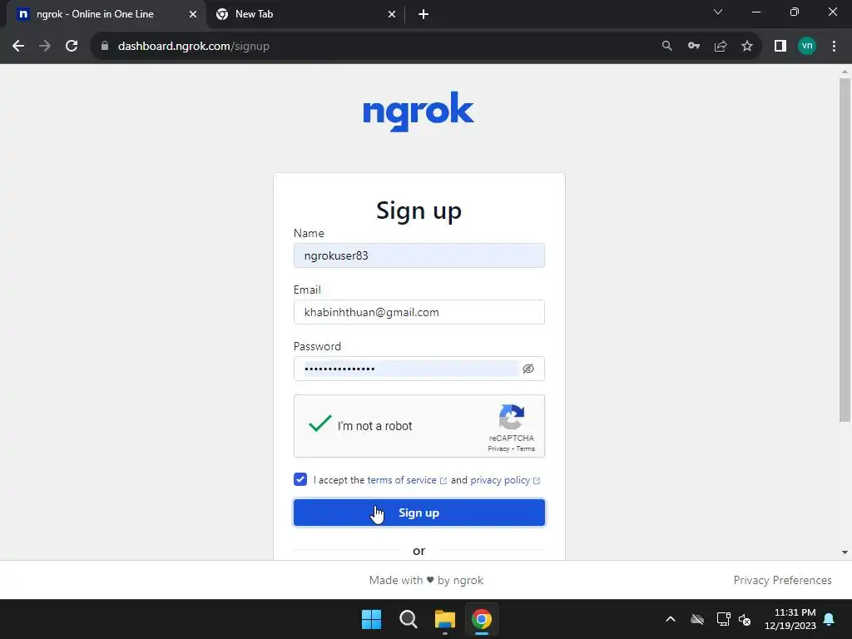
Task: Open Windows Search from the taskbar
Action: click(408, 619)
